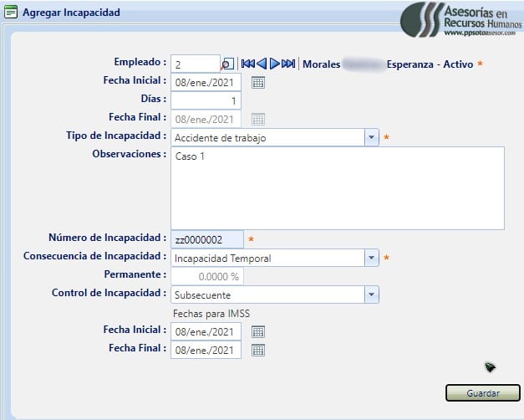
Task: Focus the Número de Incapacidad field
Action: [x=206, y=240]
